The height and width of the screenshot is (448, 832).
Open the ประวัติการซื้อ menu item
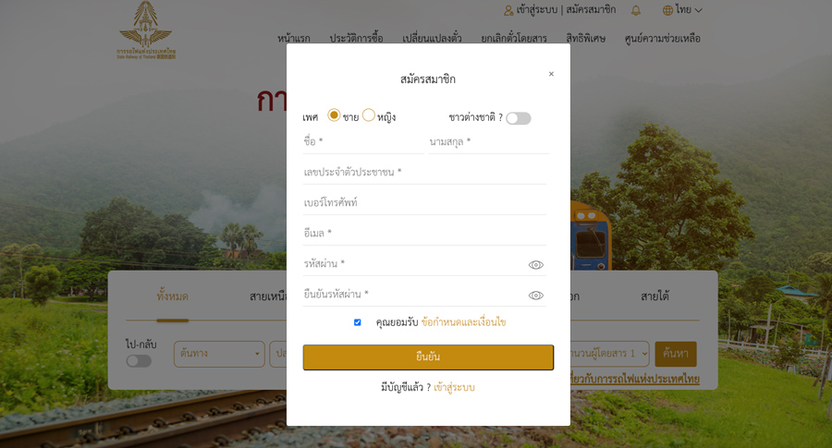point(356,38)
